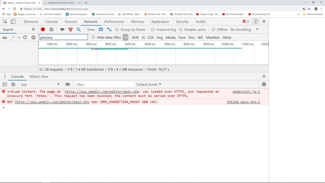Stop recording network log with red button

(x=43, y=30)
